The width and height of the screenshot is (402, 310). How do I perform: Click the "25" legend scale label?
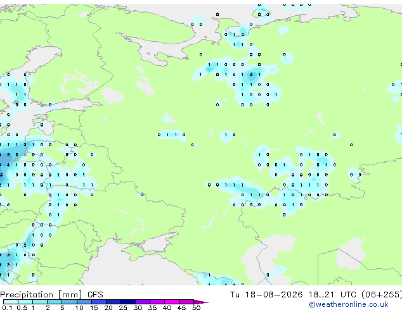point(123,307)
